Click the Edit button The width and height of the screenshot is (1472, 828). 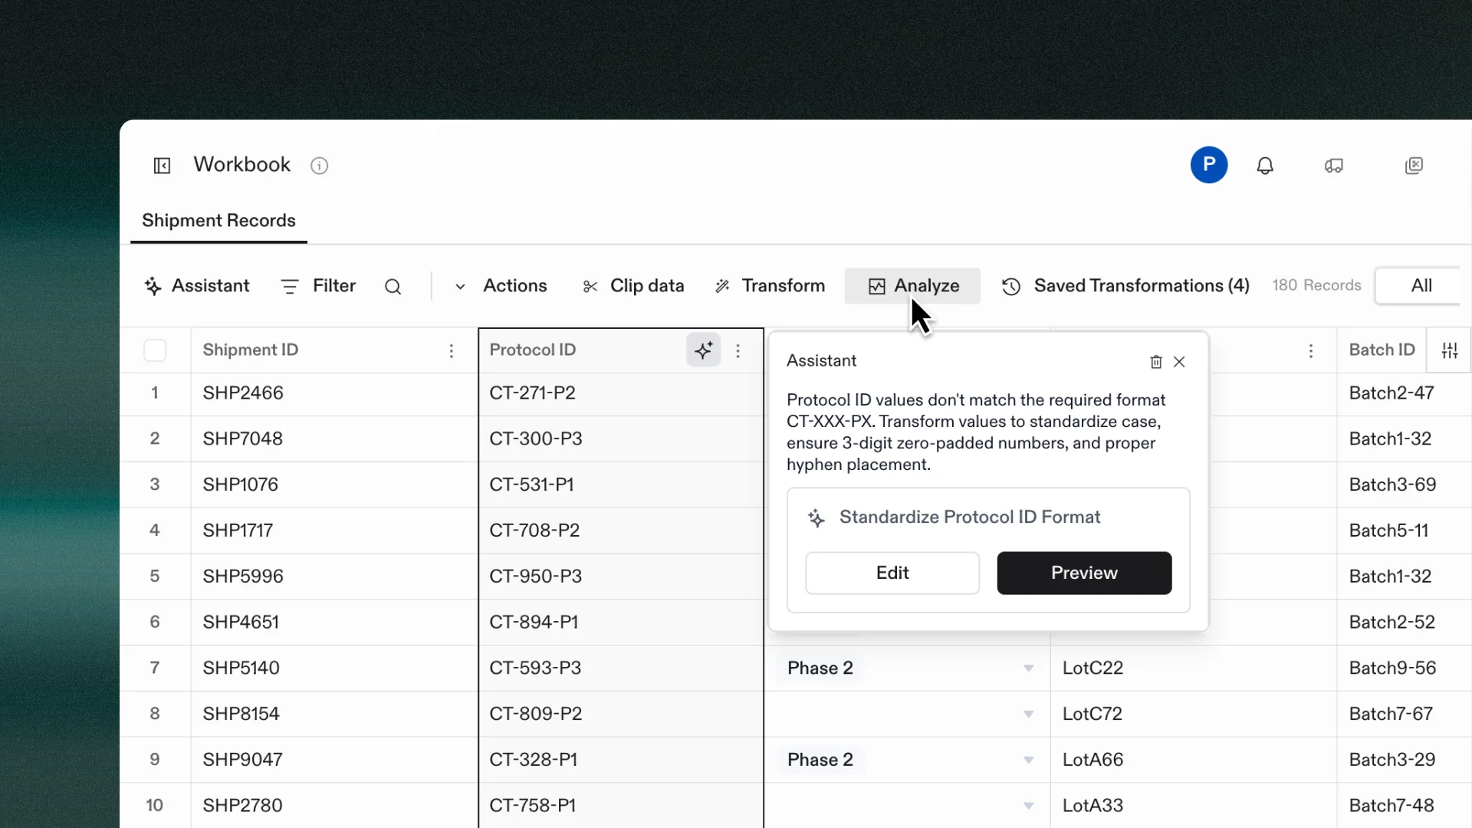[x=892, y=573]
